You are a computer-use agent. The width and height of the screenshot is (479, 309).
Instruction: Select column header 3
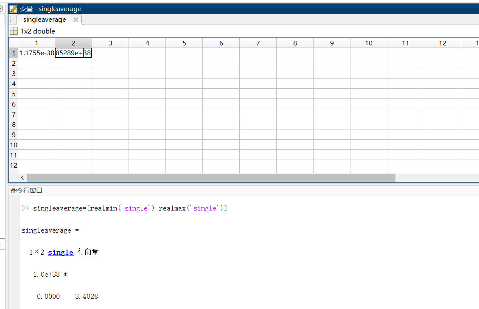(x=110, y=43)
